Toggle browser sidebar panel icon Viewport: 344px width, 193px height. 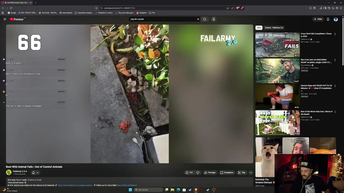[x=325, y=8]
